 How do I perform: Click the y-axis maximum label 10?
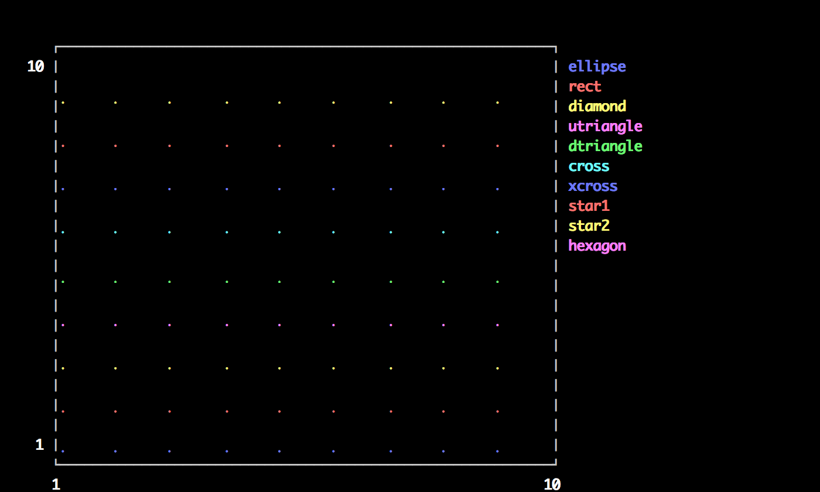[x=36, y=67]
